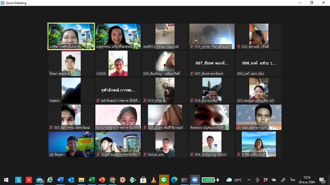Select the tile with the Scooby-Doo van background
Image resolution: width=330 pixels, height=185 pixels.
[71, 144]
